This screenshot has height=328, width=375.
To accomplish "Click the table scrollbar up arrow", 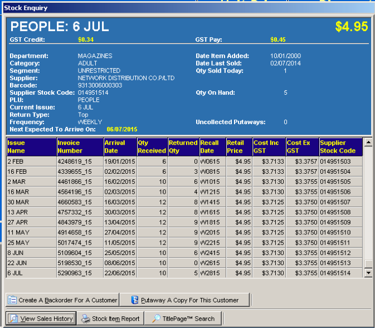I will [368, 142].
